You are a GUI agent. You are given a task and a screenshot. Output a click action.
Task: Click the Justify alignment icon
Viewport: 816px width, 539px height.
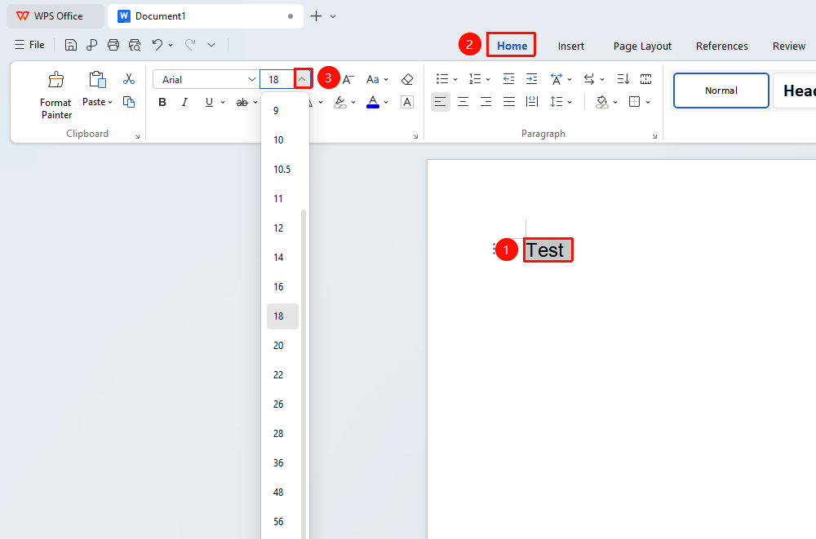pyautogui.click(x=509, y=101)
